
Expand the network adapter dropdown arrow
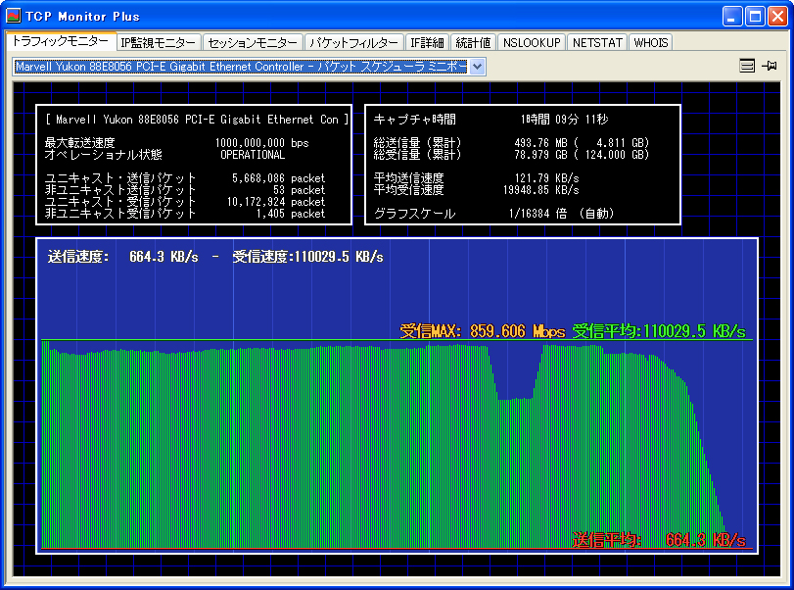point(478,67)
